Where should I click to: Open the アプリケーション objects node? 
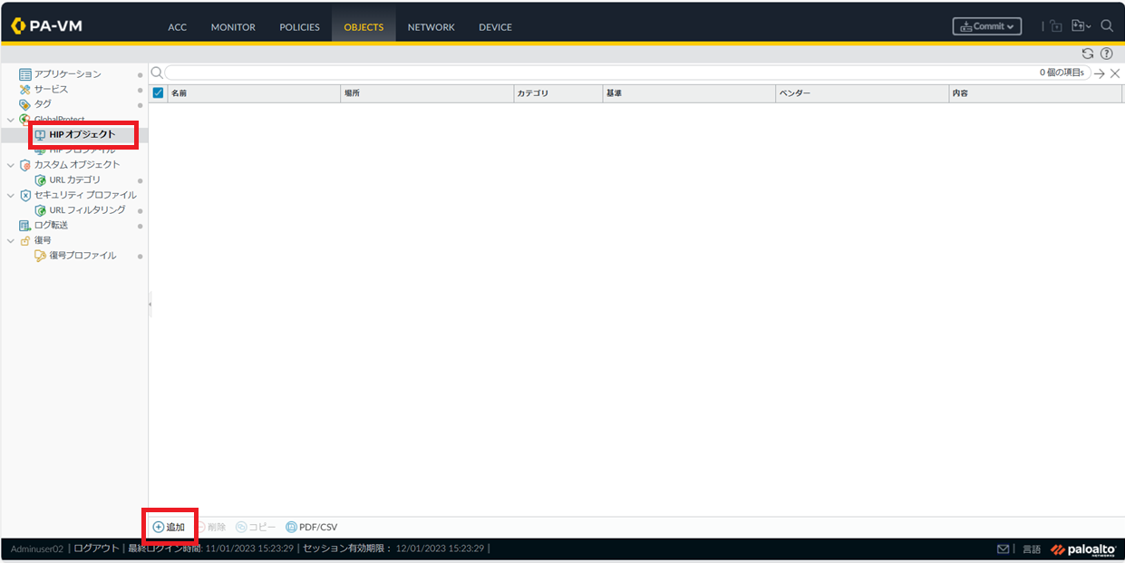67,74
